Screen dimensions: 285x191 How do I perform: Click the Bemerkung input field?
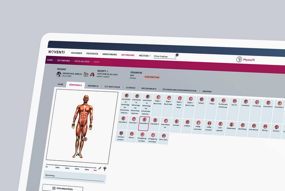[75, 177]
